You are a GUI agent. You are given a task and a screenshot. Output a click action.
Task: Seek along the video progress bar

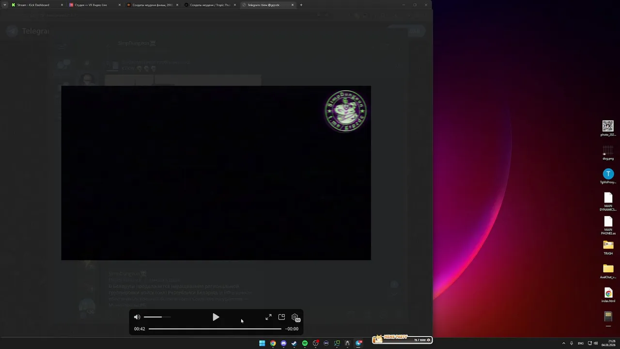point(215,329)
